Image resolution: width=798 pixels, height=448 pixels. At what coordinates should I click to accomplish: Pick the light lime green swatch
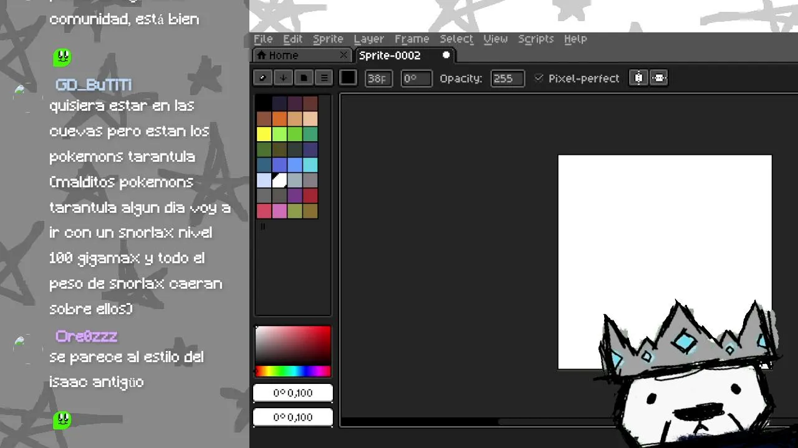coord(279,134)
